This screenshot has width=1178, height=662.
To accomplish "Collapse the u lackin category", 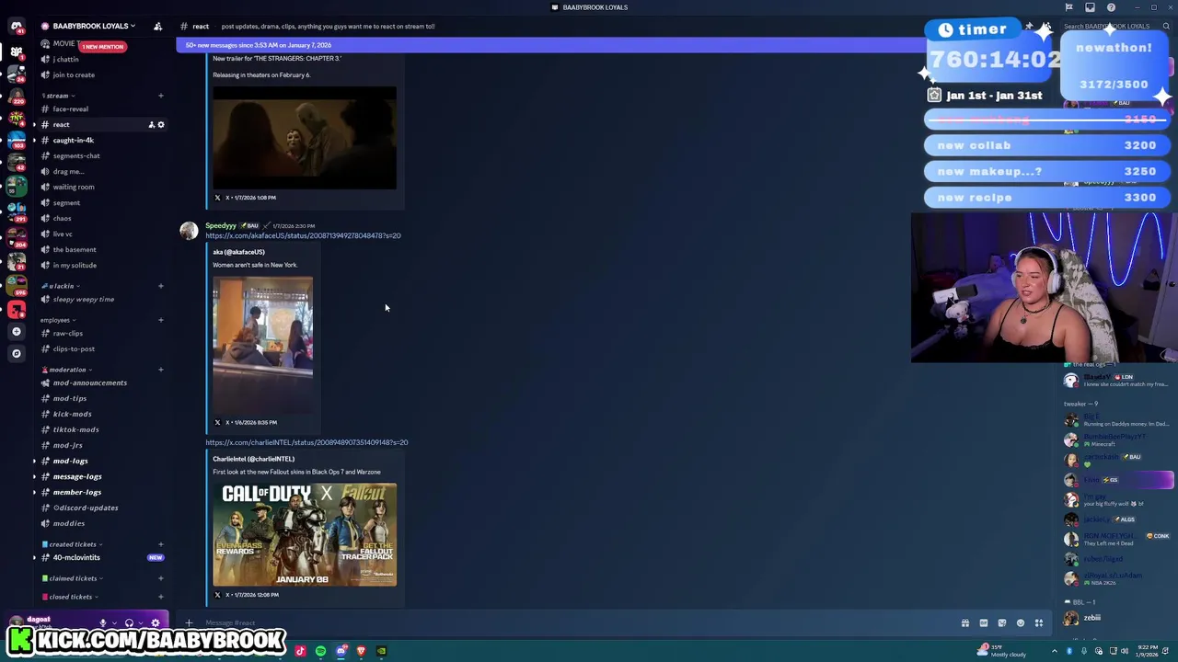I will point(62,286).
